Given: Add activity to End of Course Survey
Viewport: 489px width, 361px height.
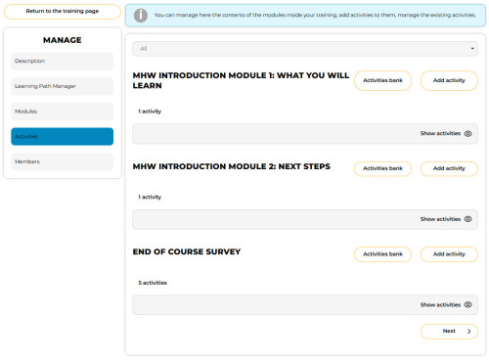Looking at the screenshot, I should coord(449,254).
